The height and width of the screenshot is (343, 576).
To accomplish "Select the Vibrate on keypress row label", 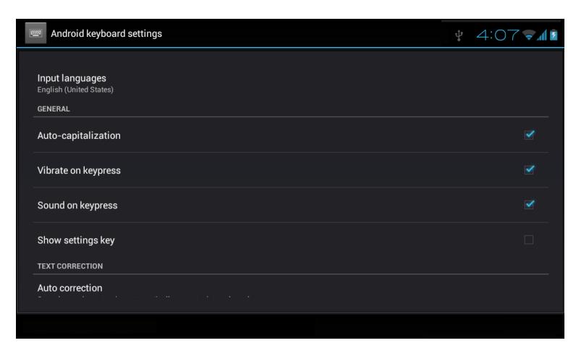I will [79, 171].
